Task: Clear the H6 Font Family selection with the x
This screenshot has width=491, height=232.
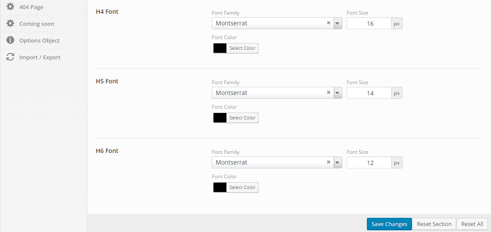Action: 329,162
